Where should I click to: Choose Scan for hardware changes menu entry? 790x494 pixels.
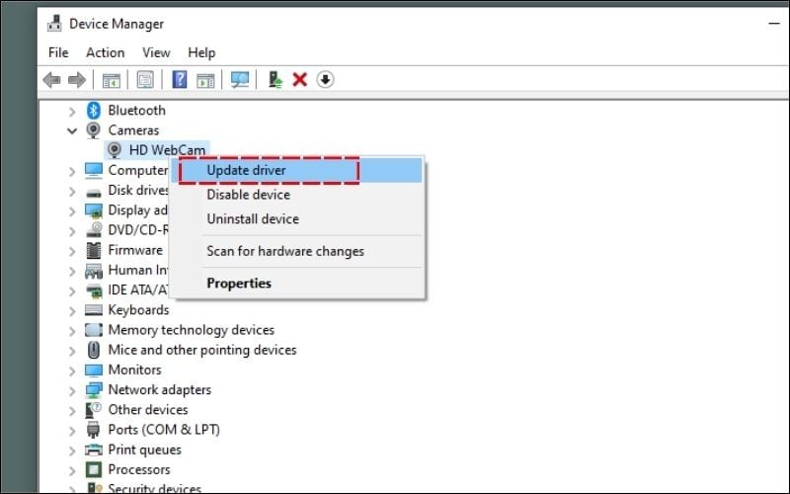297,251
